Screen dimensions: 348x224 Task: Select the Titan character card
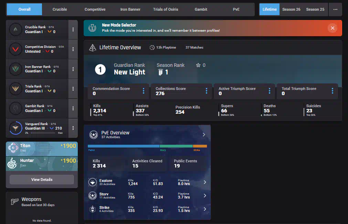click(x=42, y=149)
